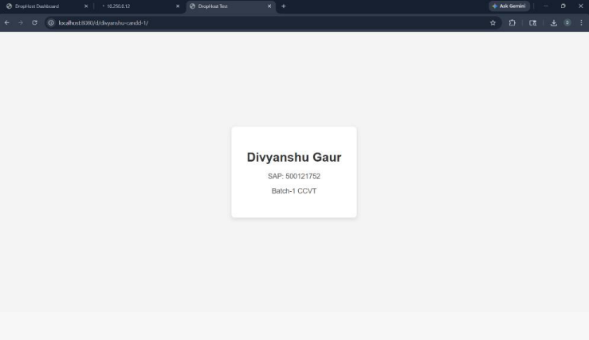Restore down the browser window
The width and height of the screenshot is (589, 340).
(x=563, y=6)
